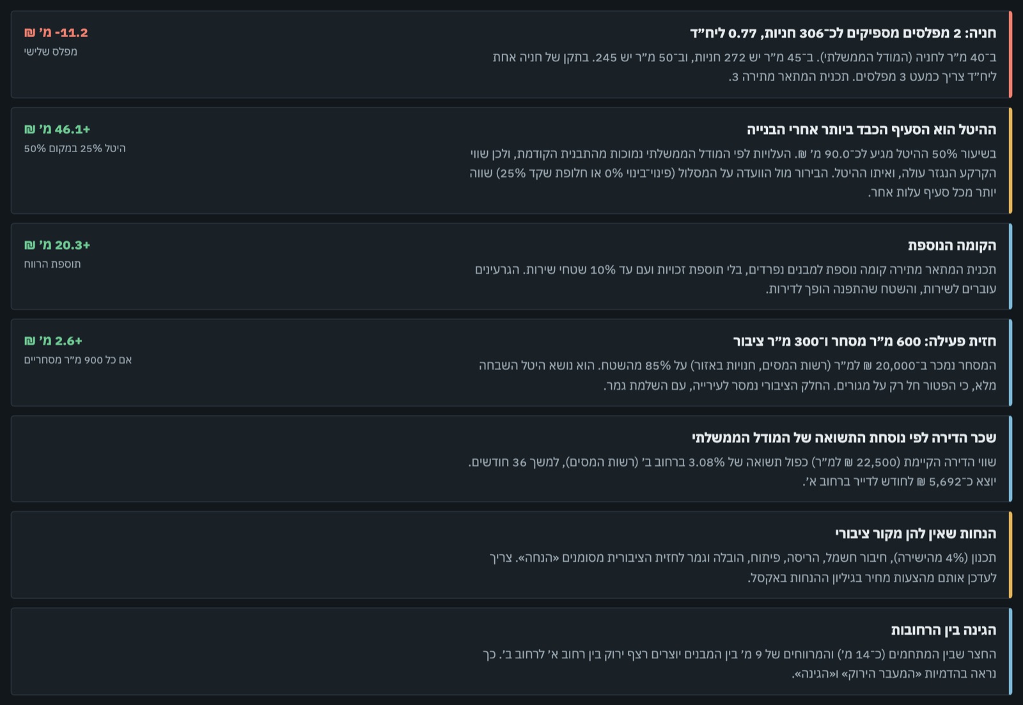Click the heading 'שכר הדירה לפי נוסחת התשואה'
This screenshot has width=1023, height=705.
(x=844, y=438)
